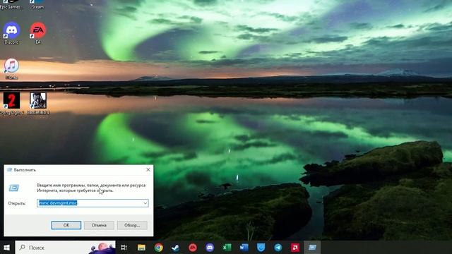Click the Run program icon inside the dialog
452x254 pixels.
point(13,188)
